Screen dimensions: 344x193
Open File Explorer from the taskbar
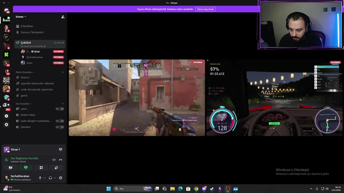(x=173, y=189)
